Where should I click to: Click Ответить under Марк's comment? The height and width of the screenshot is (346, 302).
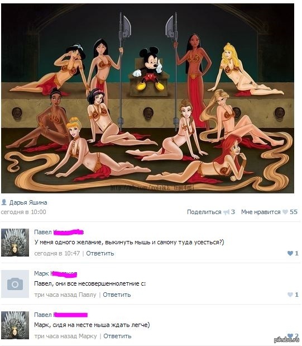point(117,295)
